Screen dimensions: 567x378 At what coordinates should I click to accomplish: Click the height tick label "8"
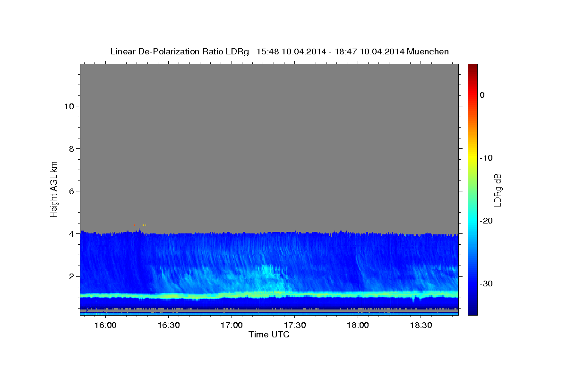tap(71, 148)
